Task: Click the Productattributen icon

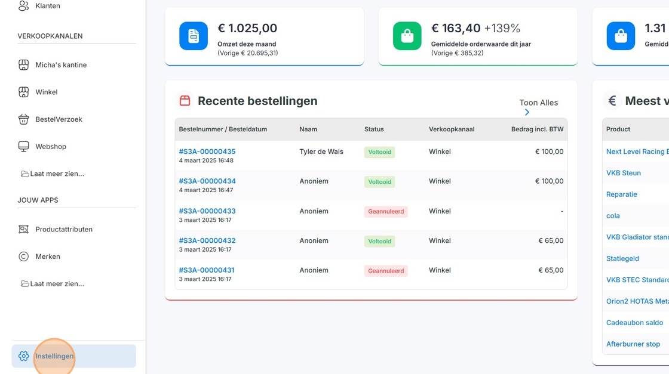Action: (x=23, y=229)
